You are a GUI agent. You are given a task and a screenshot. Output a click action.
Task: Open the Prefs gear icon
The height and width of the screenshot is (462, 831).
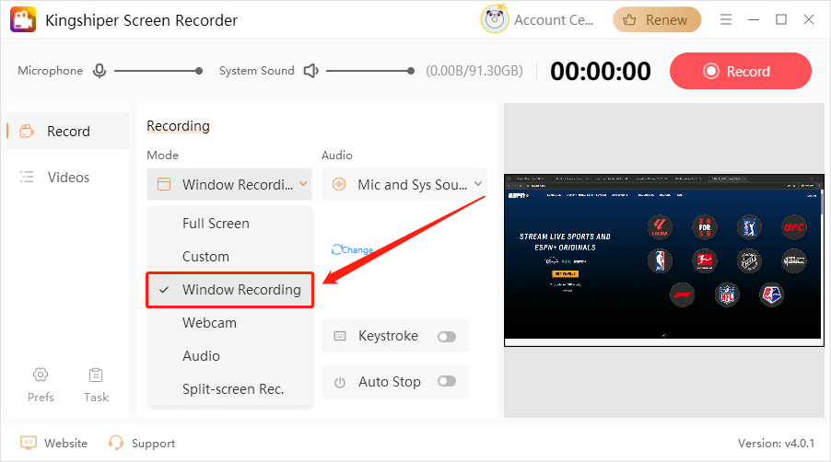(x=41, y=375)
